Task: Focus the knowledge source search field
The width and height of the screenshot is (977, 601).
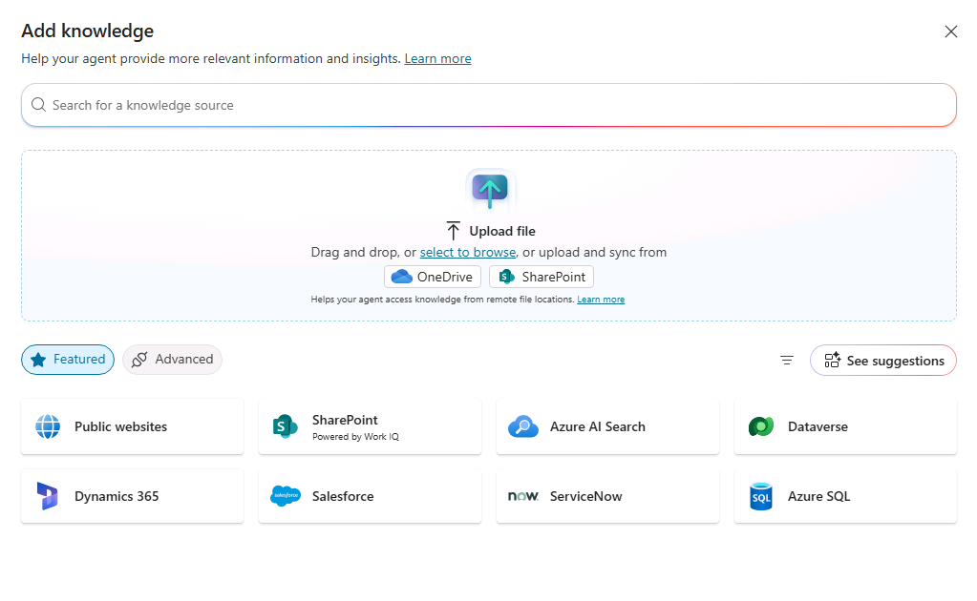Action: 489,105
